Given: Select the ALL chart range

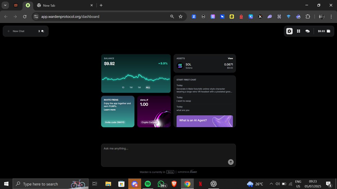Looking at the screenshot, I should coord(148,87).
